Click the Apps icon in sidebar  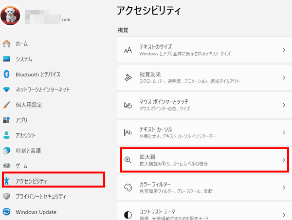pos(6,120)
